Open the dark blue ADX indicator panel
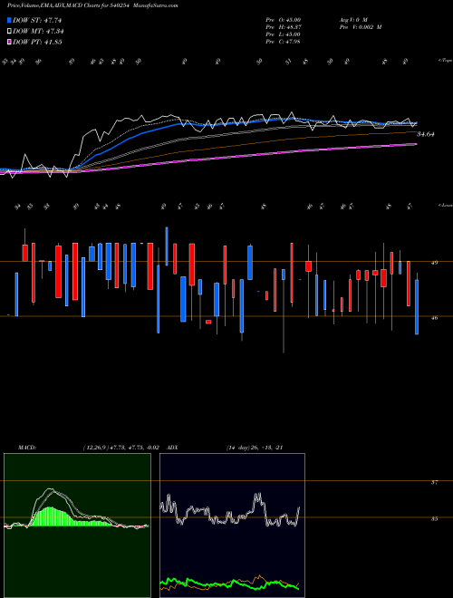Image resolution: width=453 pixels, height=598 pixels. 232,526
